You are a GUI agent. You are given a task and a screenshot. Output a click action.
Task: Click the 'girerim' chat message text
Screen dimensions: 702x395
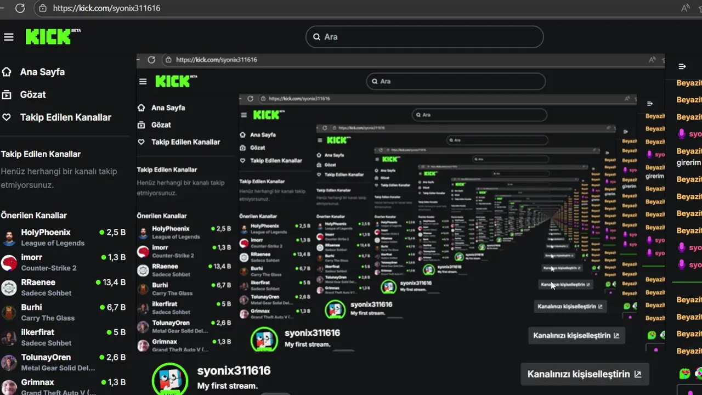tap(689, 163)
